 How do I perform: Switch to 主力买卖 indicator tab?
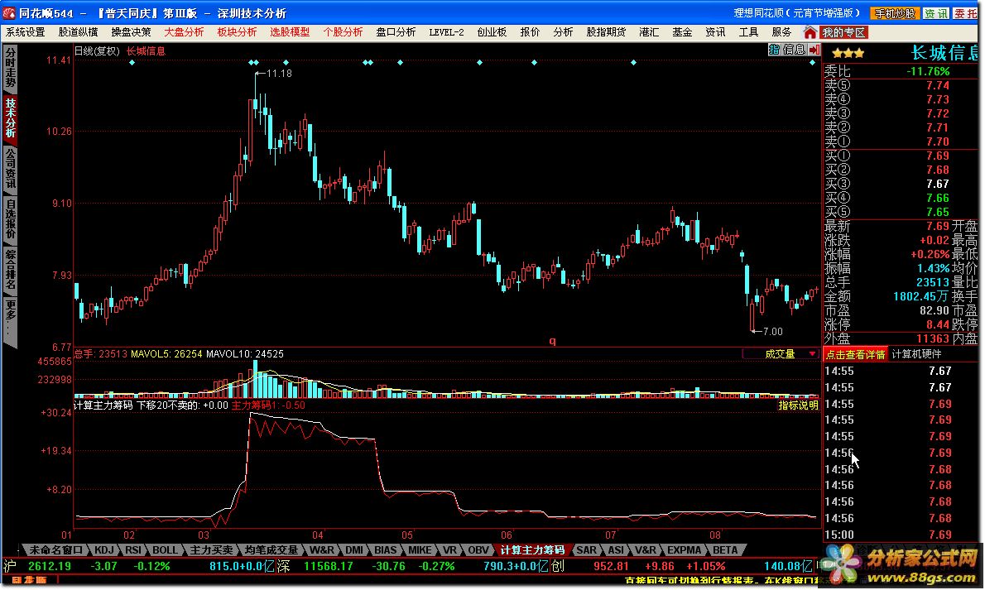[211, 549]
